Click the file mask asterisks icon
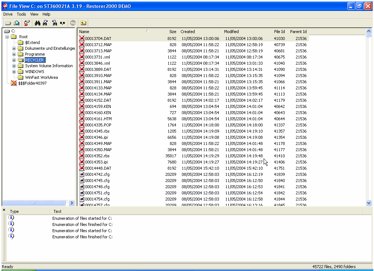The height and width of the screenshot is (271, 374). [x=62, y=23]
